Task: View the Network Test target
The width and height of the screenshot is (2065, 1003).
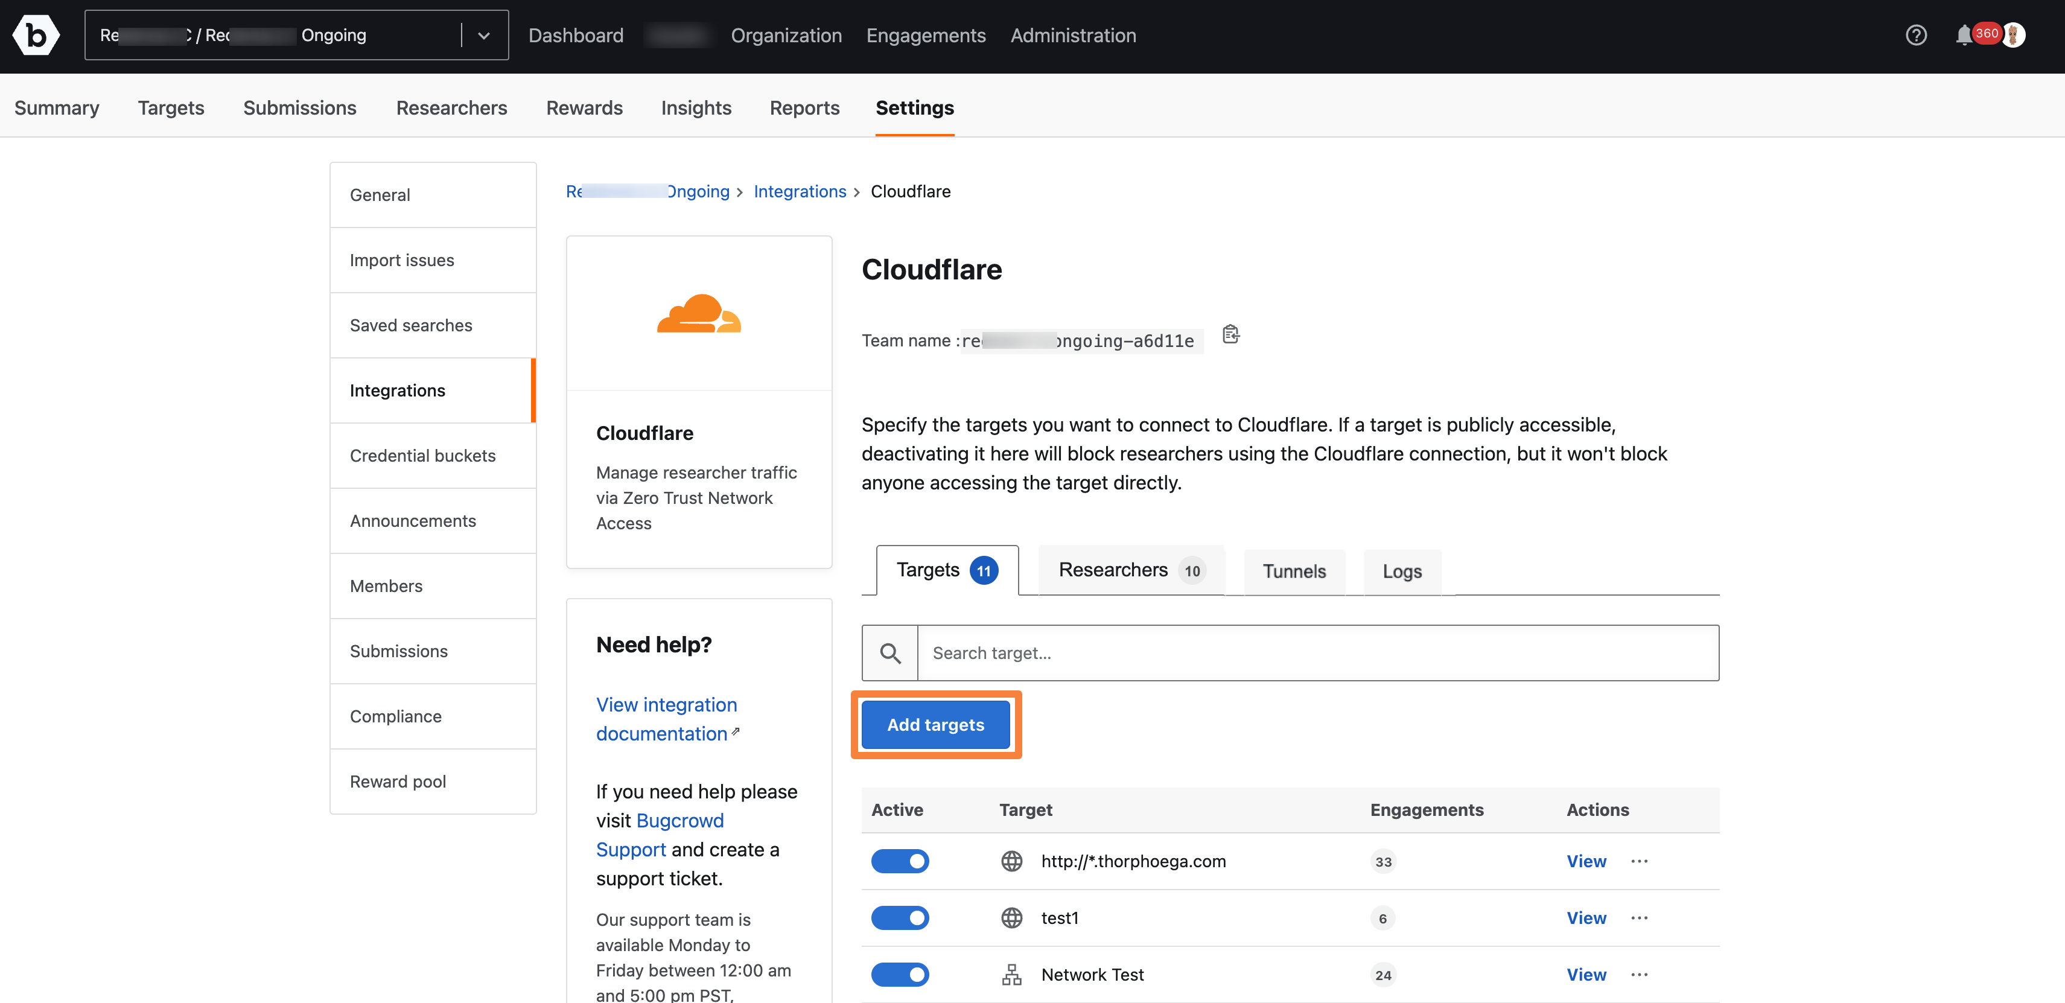Action: (1586, 975)
